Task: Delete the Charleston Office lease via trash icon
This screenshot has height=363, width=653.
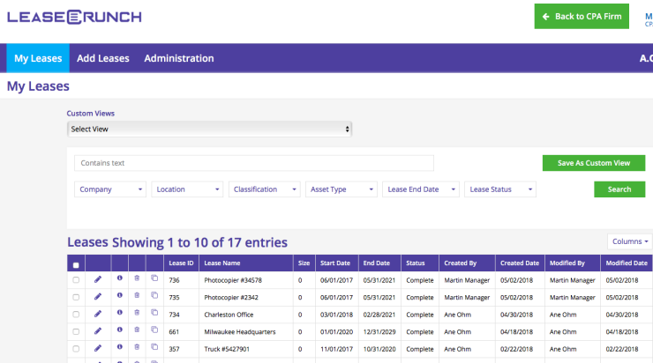Action: [137, 315]
